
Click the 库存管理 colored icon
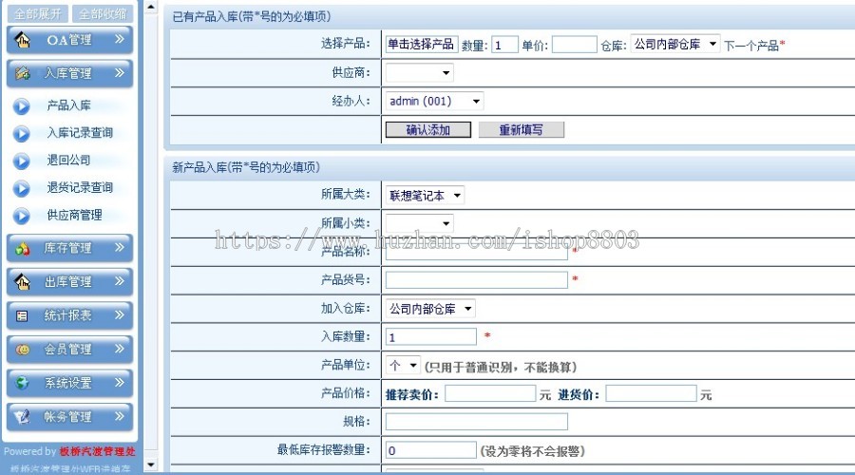(23, 249)
